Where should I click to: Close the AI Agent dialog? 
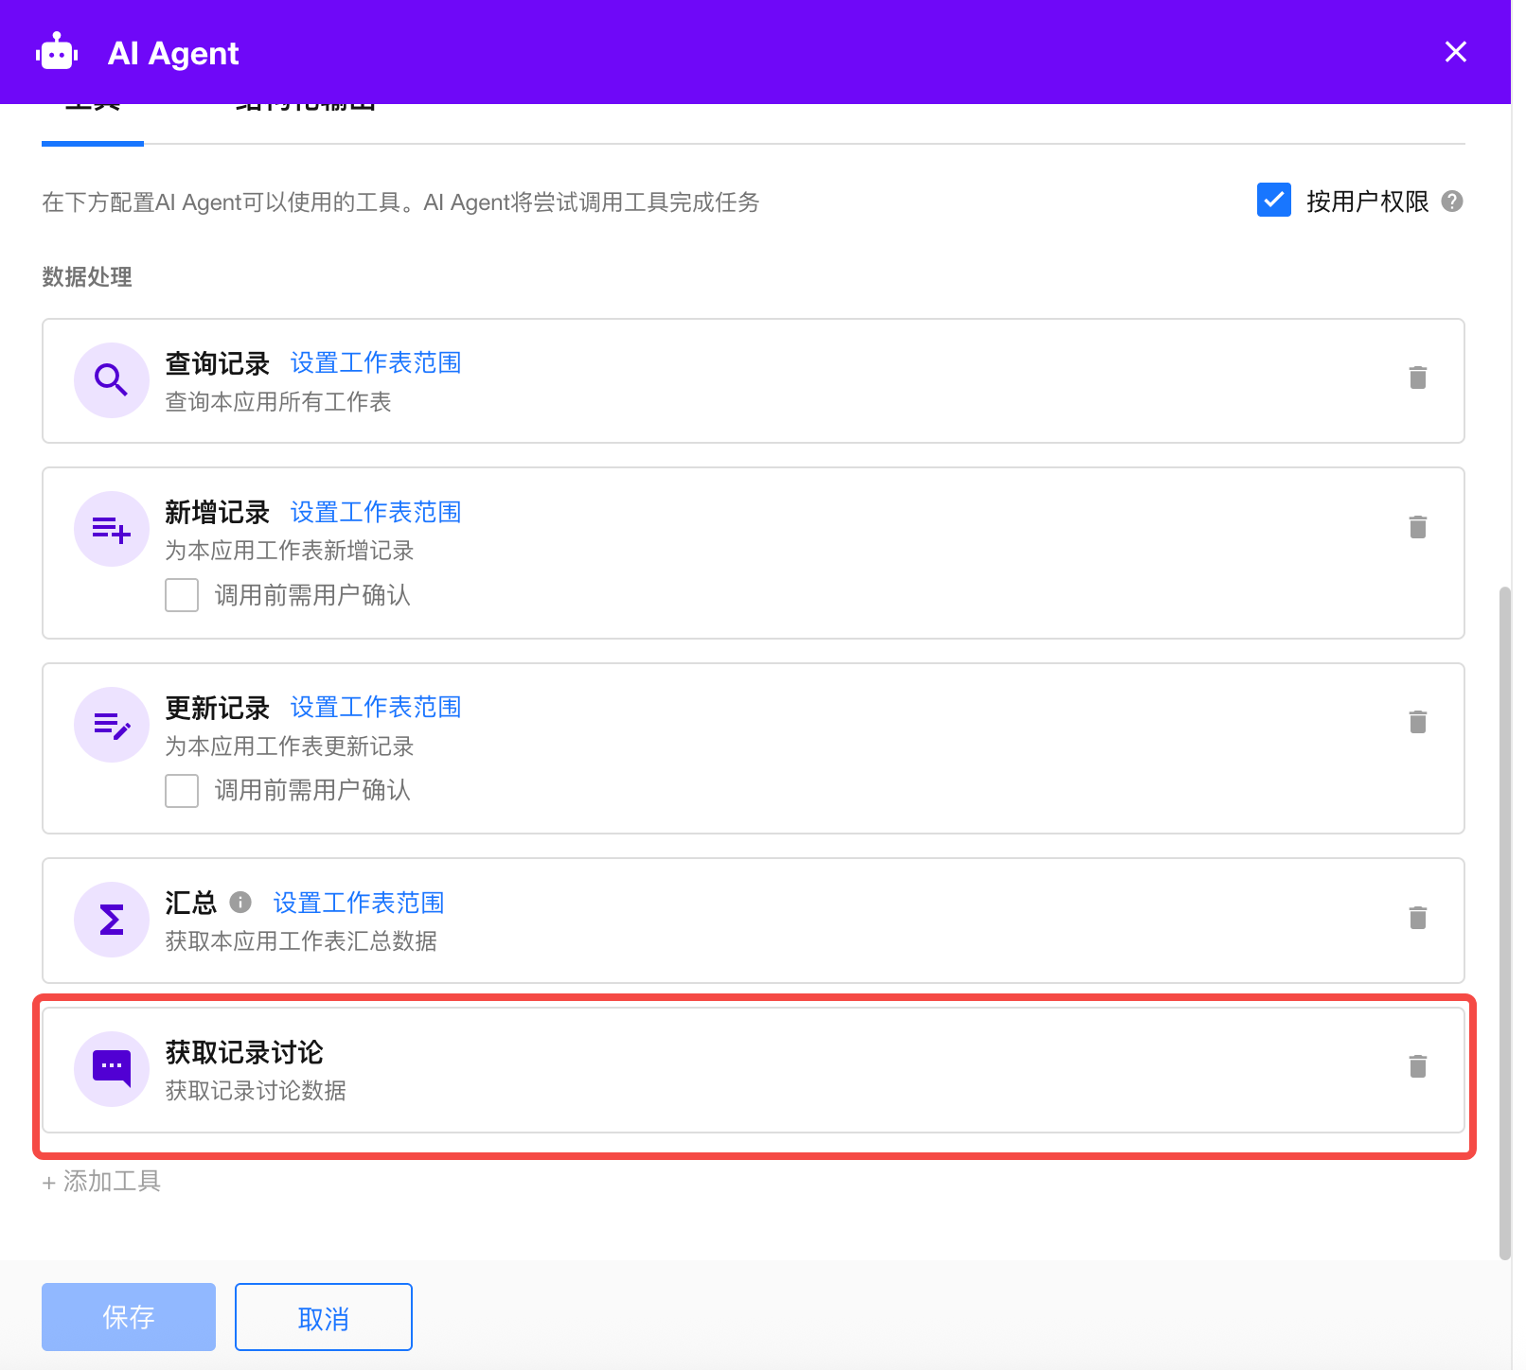point(1456,52)
